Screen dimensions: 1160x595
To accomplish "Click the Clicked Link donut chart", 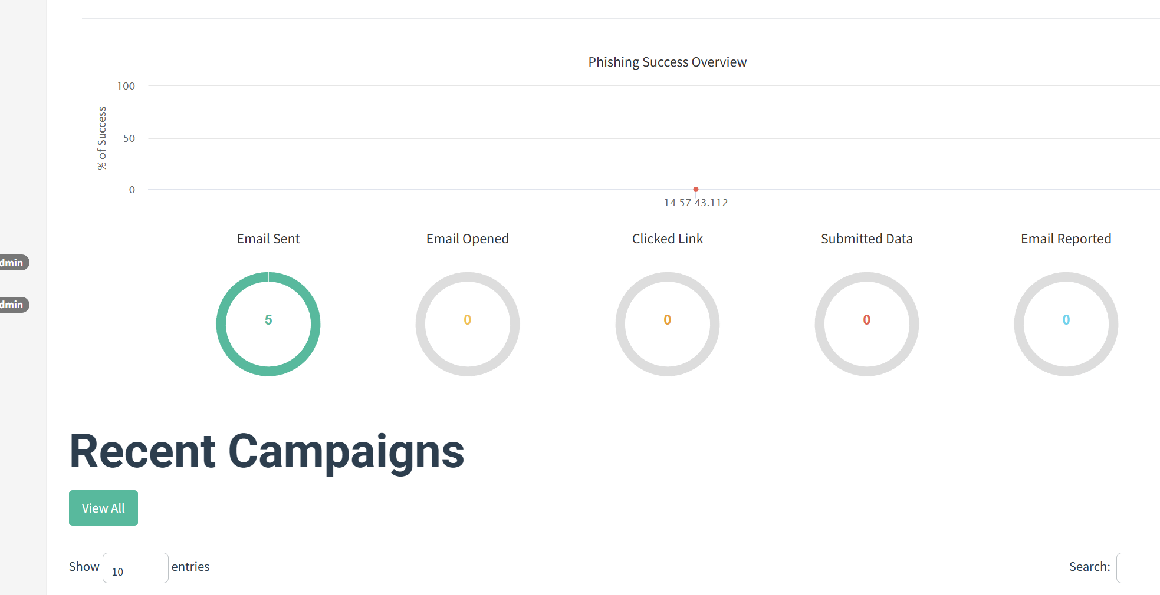I will click(667, 323).
